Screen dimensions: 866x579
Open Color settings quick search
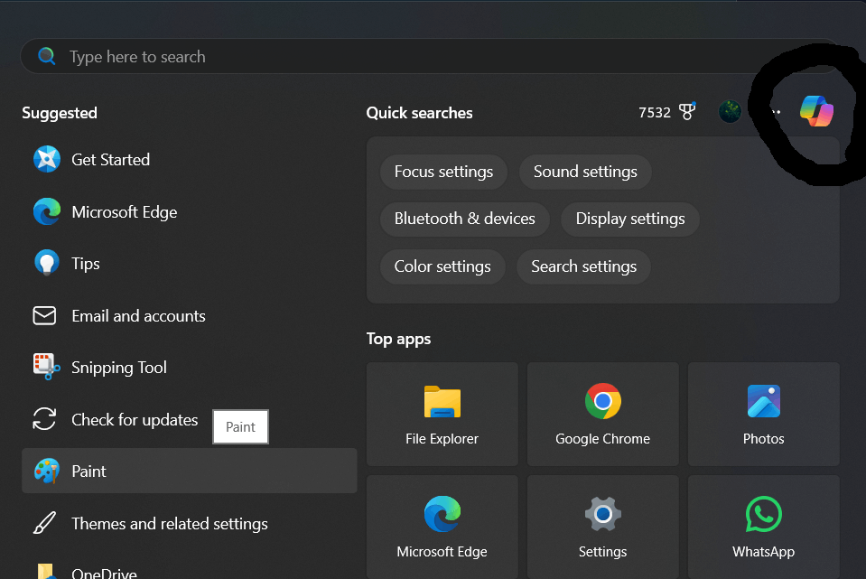pyautogui.click(x=442, y=266)
